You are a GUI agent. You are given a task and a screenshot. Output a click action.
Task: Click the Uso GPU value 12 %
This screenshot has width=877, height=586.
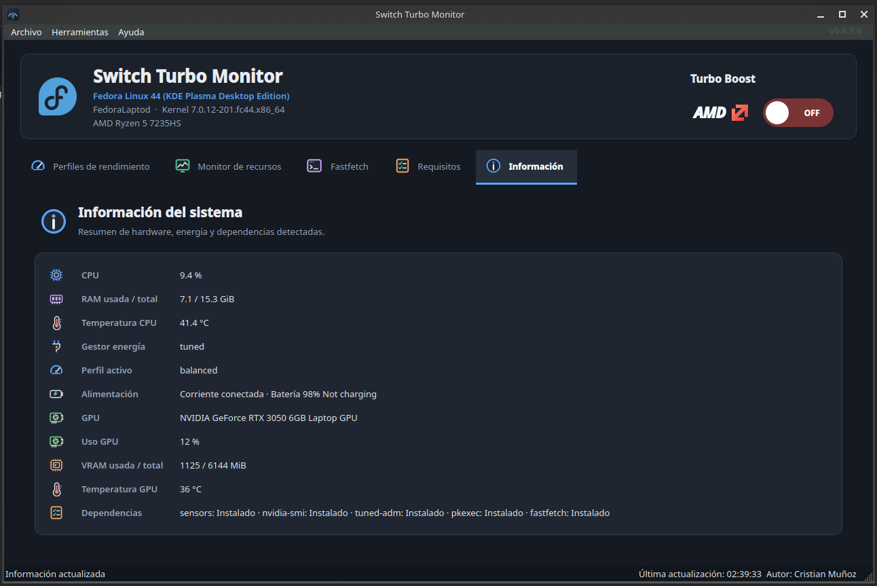click(189, 441)
